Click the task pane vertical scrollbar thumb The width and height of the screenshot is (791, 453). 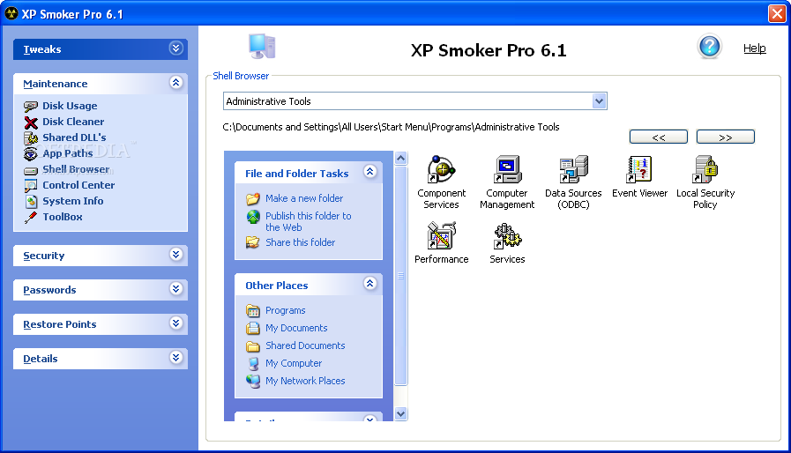coord(400,276)
